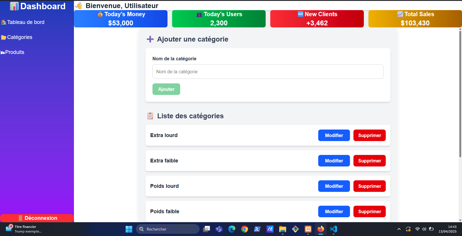Click the Poids faible category name
Viewport: 462px width, 236px height.
(165, 211)
